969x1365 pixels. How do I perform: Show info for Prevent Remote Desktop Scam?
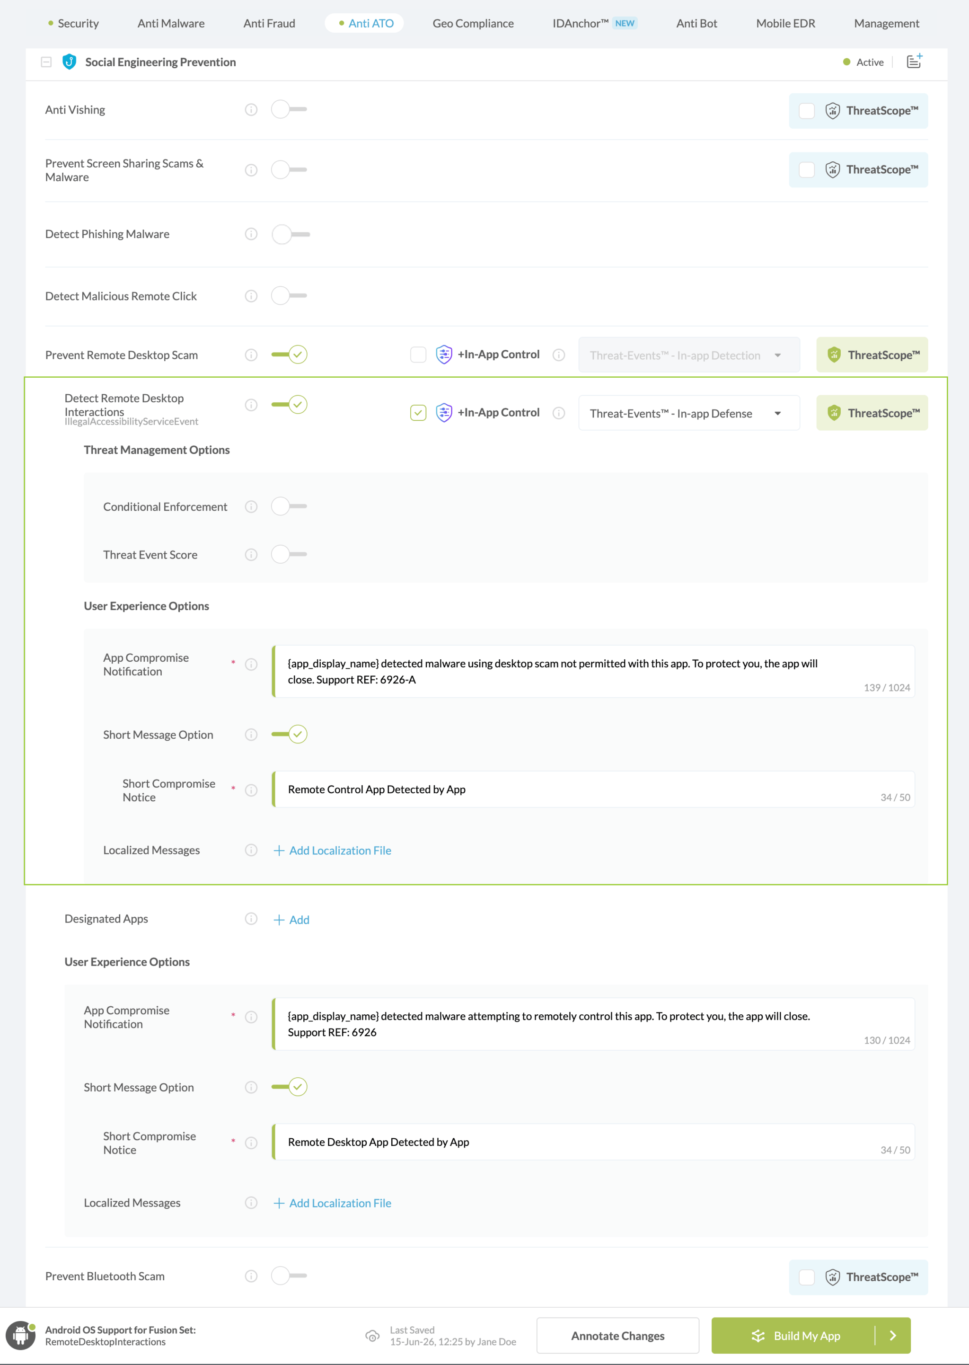(251, 355)
